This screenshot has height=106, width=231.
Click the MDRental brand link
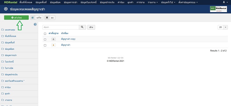coord(11,2)
